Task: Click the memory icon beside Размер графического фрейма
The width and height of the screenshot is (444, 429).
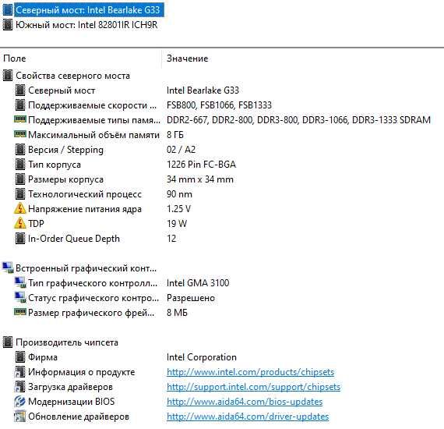Action: 20,312
